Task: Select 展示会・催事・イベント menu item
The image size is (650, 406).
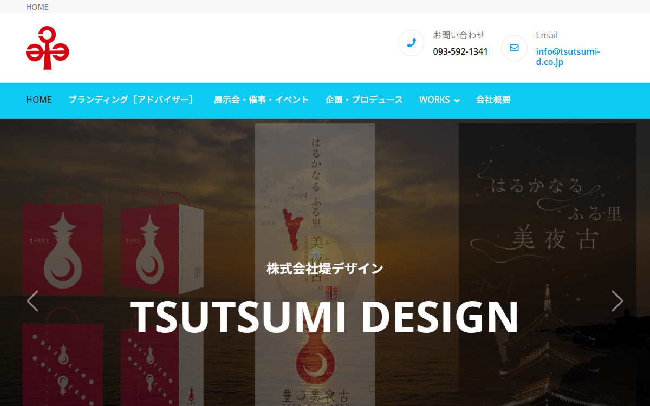Action: pyautogui.click(x=262, y=100)
